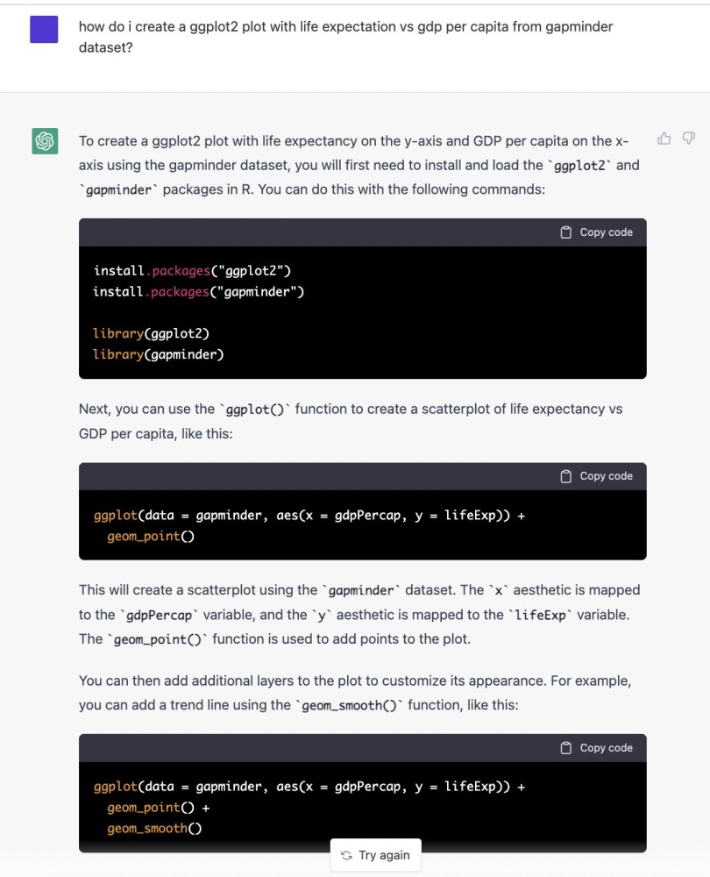Click the clipboard icon on the geom_smooth code block
The height and width of the screenshot is (877, 710).
[564, 747]
